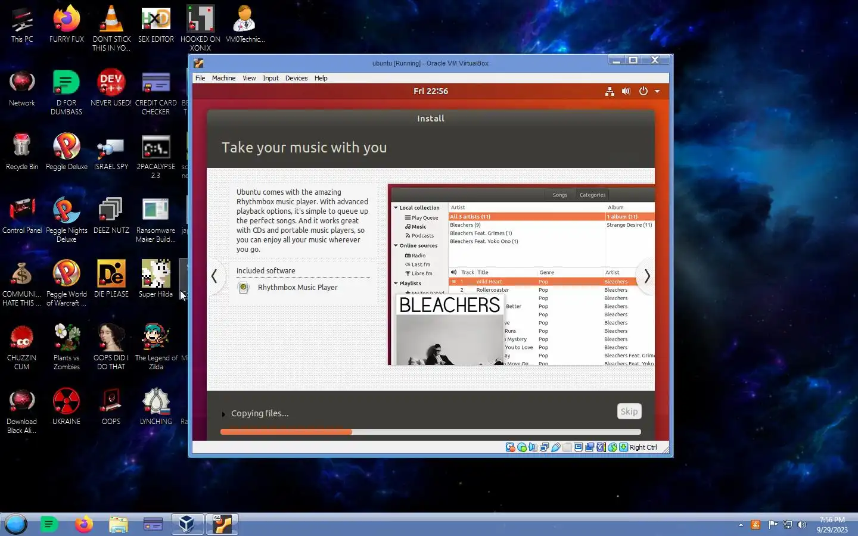The width and height of the screenshot is (858, 536).
Task: Select the HOOKED ON XONIX desktop icon
Action: (x=201, y=28)
